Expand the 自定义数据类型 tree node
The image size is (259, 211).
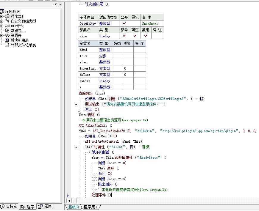[x=2, y=21]
